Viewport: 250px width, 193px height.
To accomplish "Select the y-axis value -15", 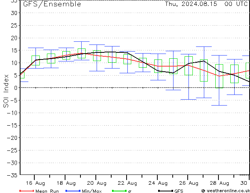I will click(x=12, y=125).
